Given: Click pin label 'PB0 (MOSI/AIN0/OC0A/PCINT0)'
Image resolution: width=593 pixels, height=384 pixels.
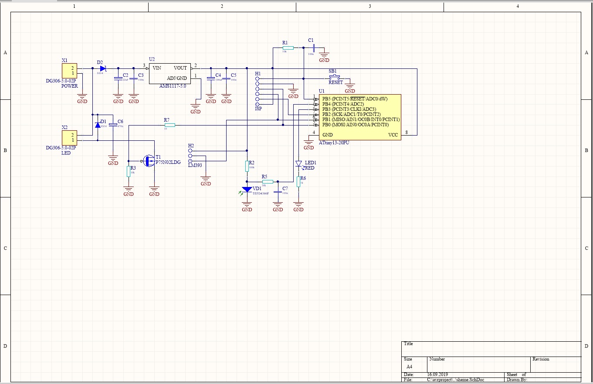Looking at the screenshot, I should [356, 125].
